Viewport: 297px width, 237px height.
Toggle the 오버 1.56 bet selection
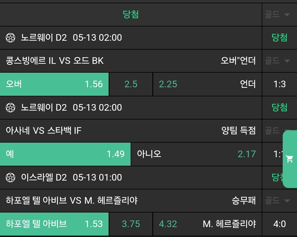[54, 84]
